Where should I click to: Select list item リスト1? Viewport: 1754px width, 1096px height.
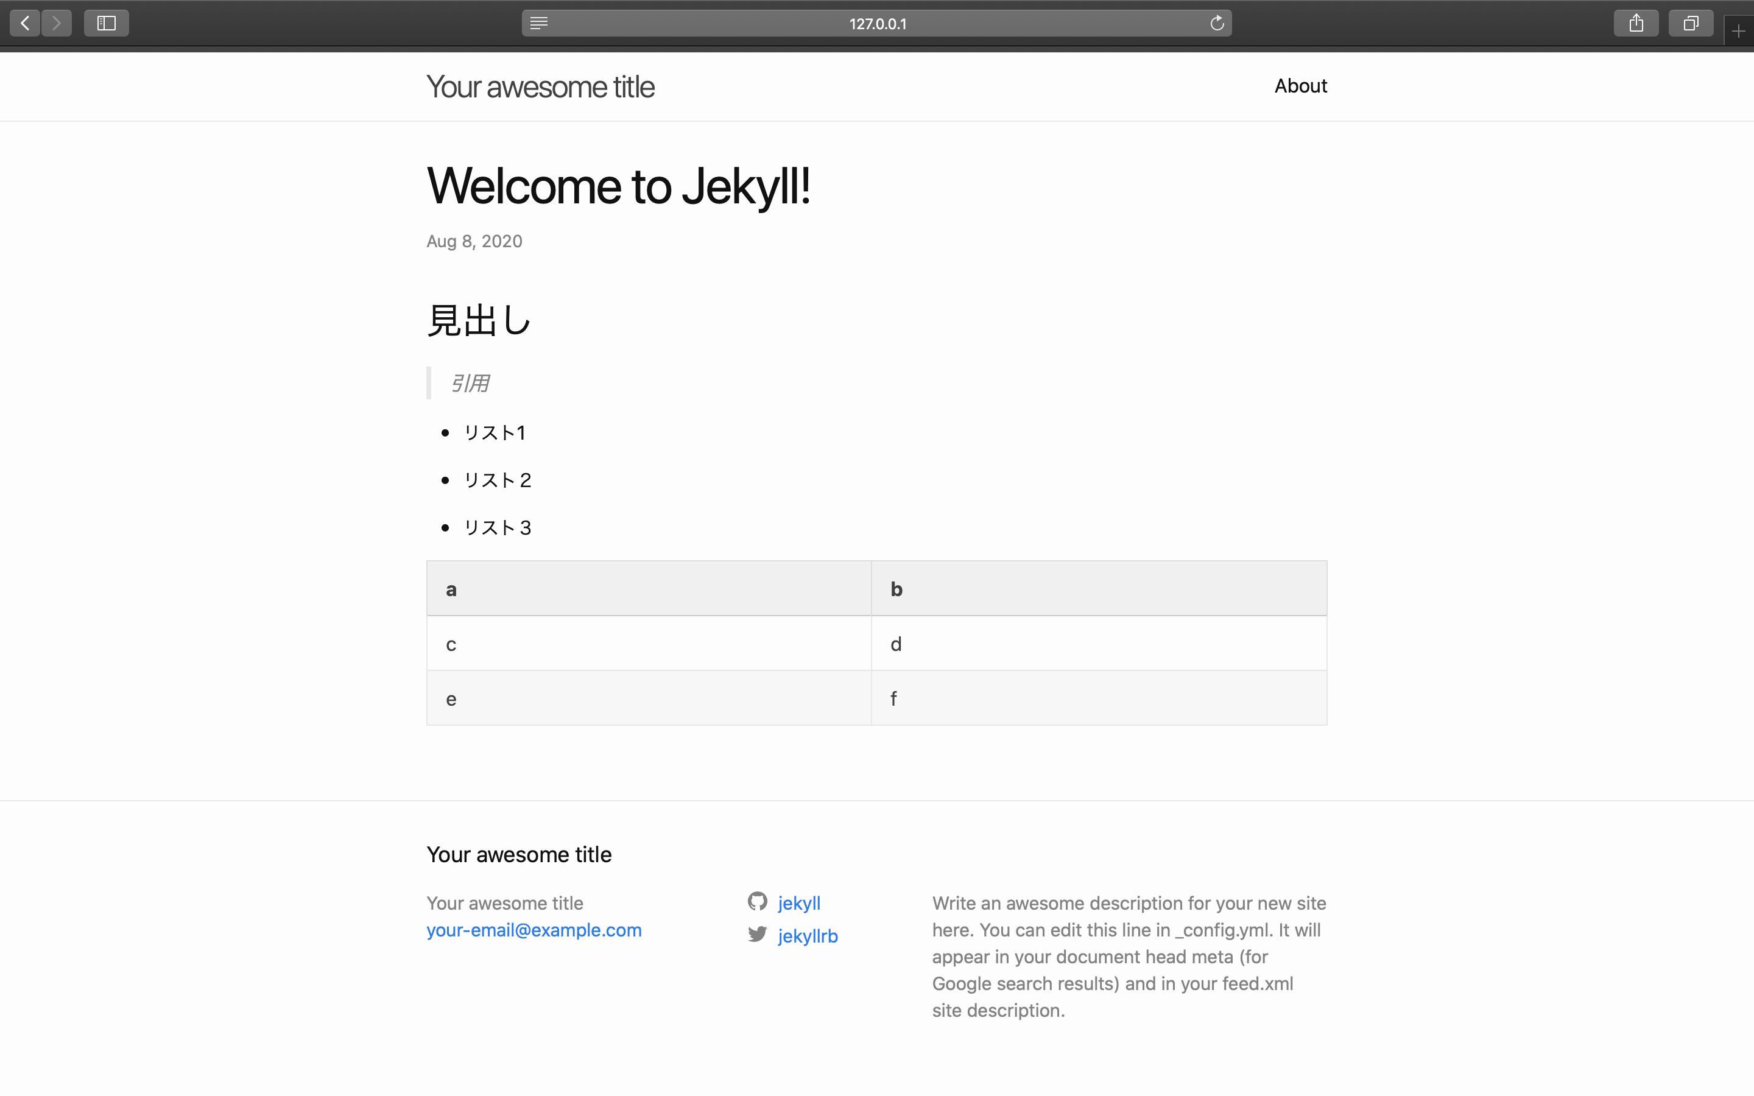495,433
